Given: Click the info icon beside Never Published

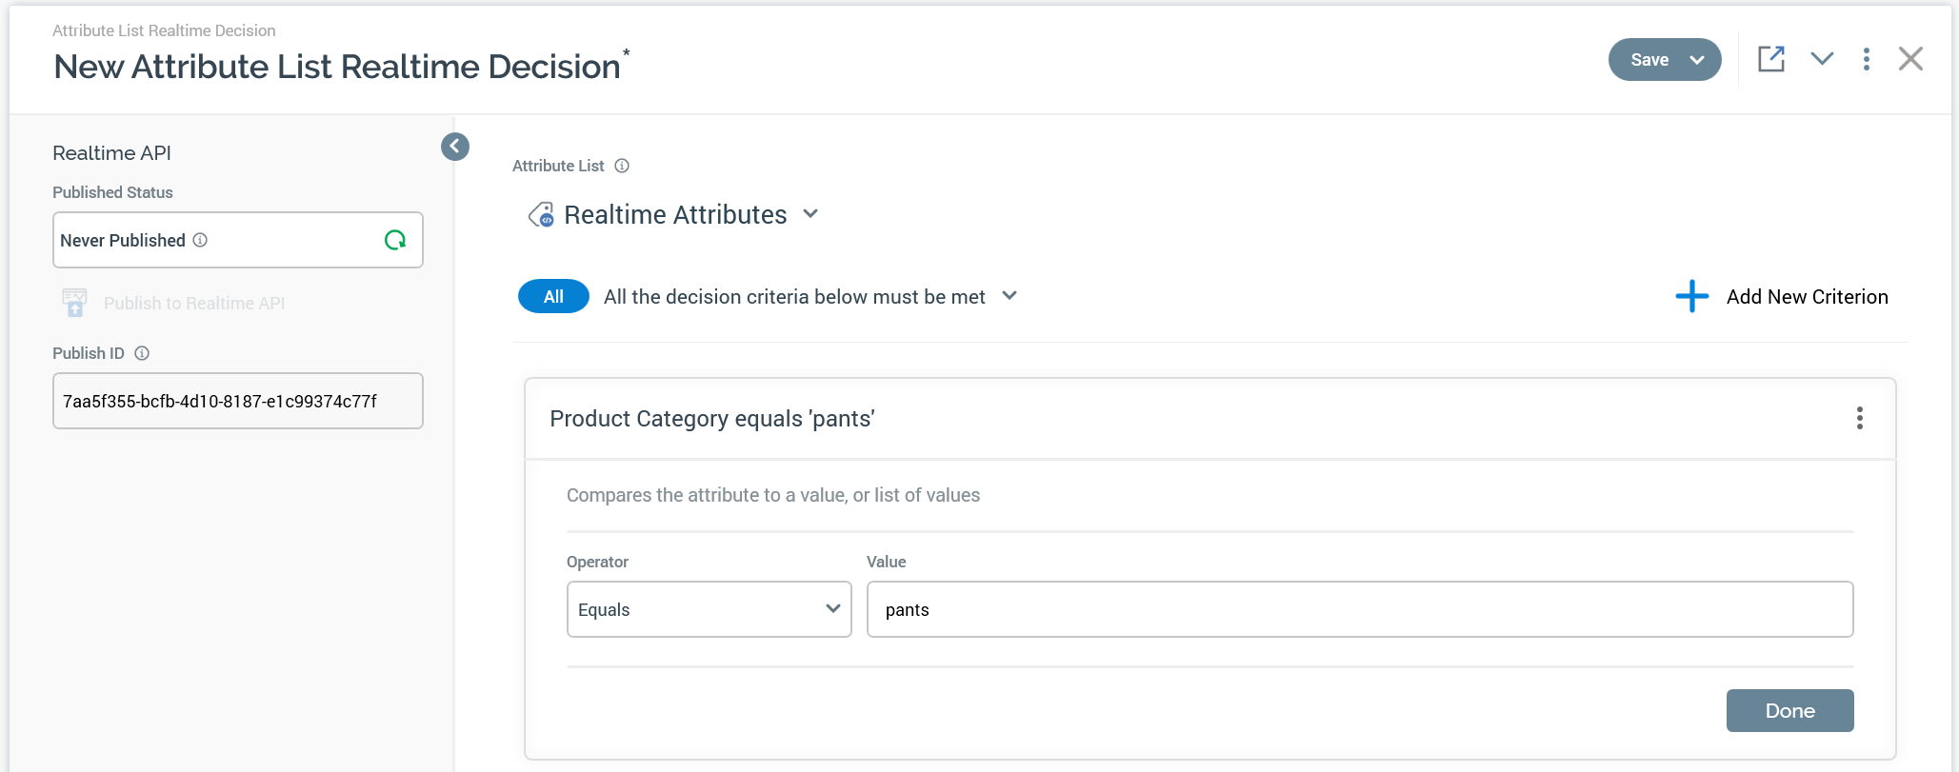Looking at the screenshot, I should click(200, 240).
